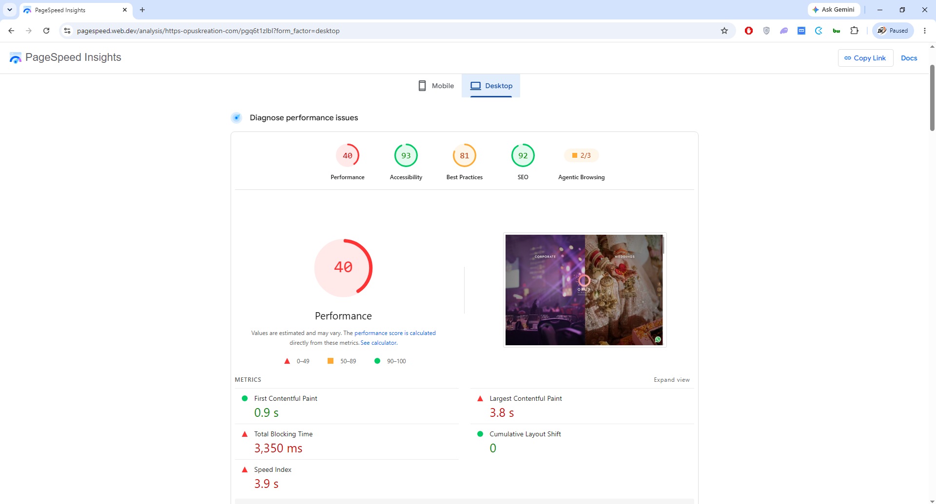The image size is (936, 504).
Task: Open a new browser tab
Action: point(142,10)
